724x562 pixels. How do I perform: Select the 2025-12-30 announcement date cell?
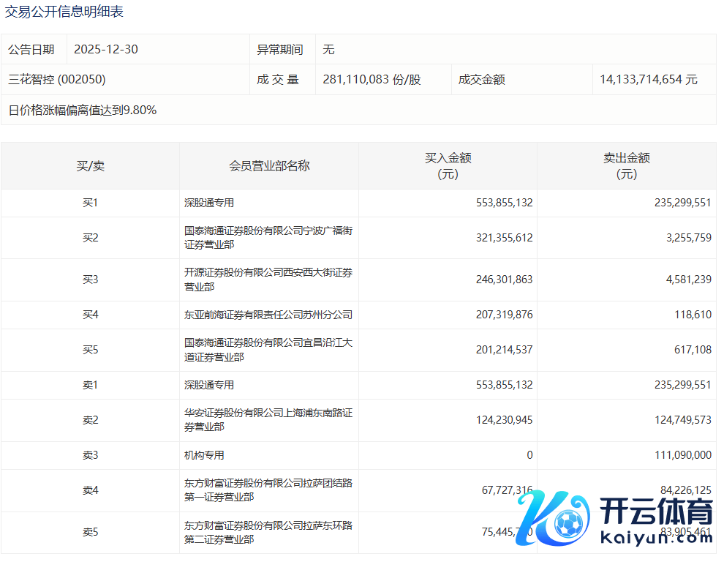click(x=106, y=49)
